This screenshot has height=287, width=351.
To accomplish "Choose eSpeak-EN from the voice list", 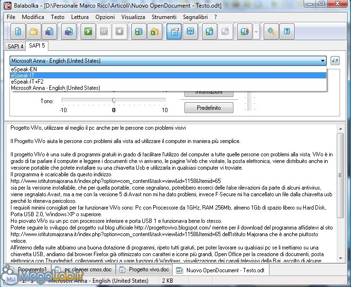I will [168, 69].
